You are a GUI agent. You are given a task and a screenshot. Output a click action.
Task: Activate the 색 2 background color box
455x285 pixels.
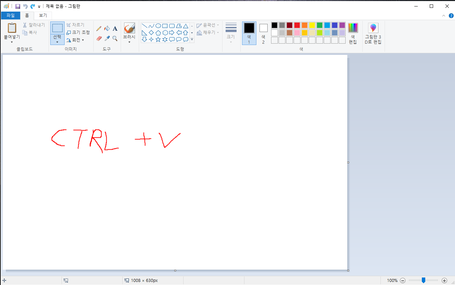(x=263, y=33)
